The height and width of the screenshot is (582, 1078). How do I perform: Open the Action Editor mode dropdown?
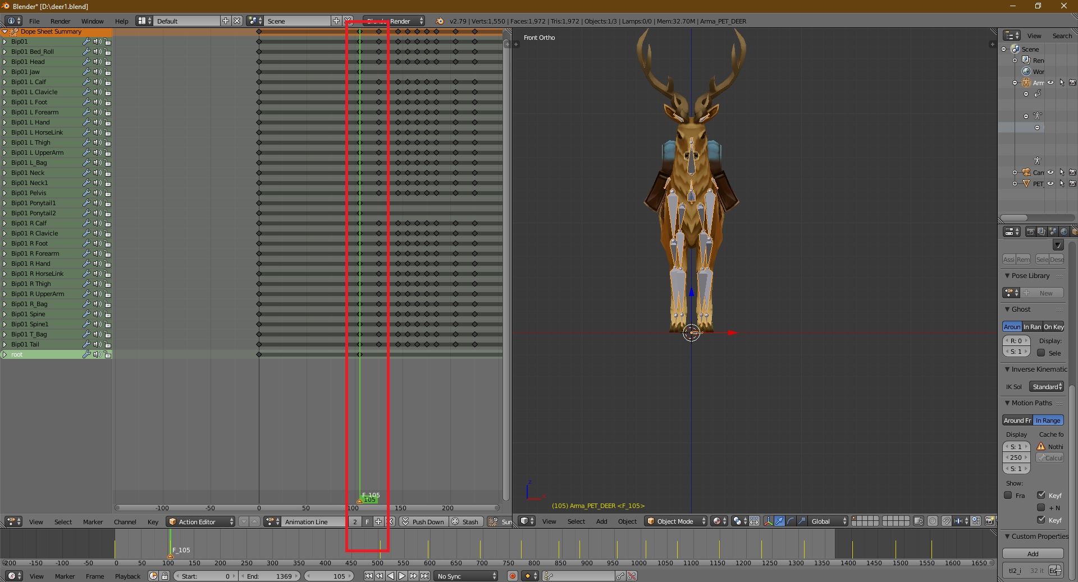(x=201, y=521)
